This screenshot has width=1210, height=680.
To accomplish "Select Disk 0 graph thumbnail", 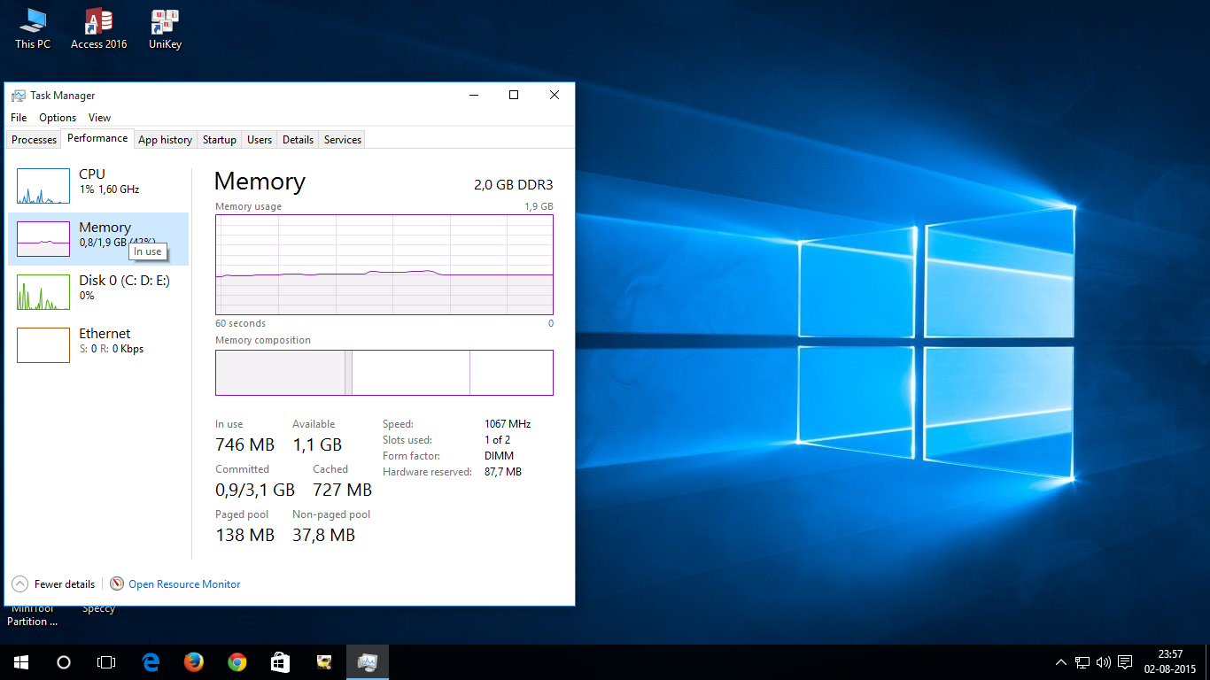I will 43,292.
